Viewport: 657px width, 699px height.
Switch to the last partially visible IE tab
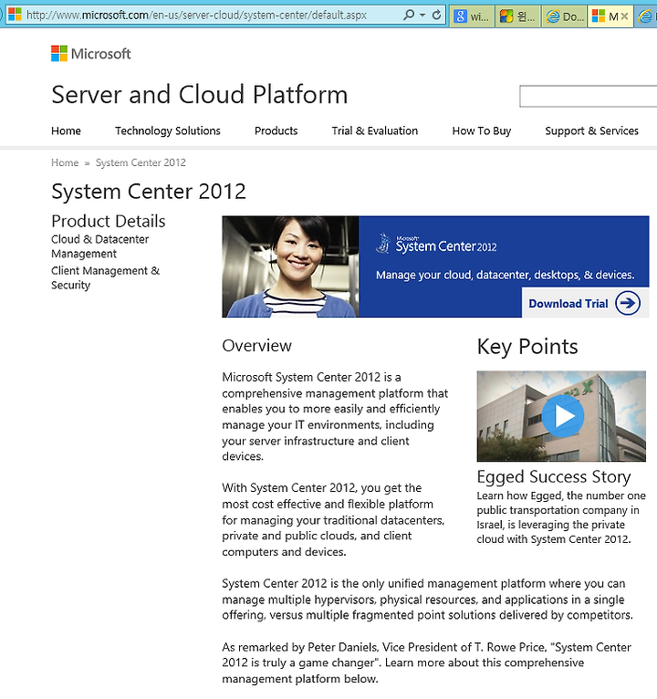(646, 16)
